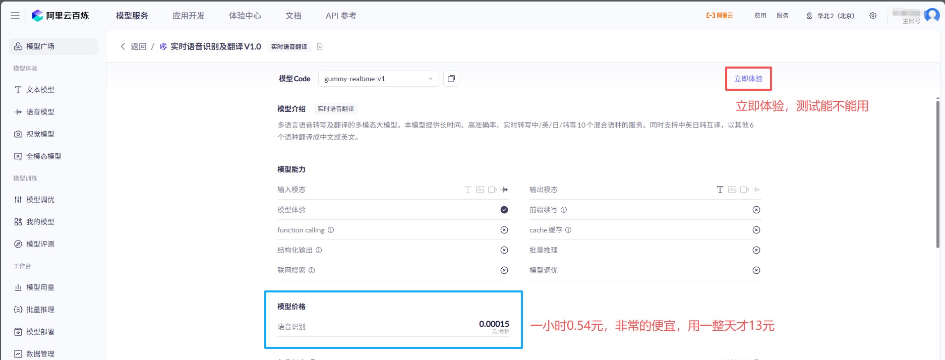Click the user avatar icon
945x360 pixels.
point(932,15)
